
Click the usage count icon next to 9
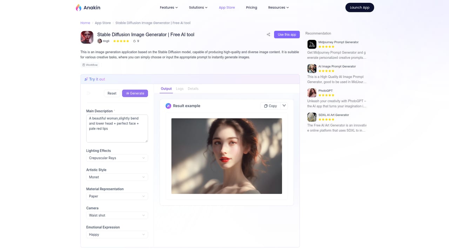coord(134,41)
